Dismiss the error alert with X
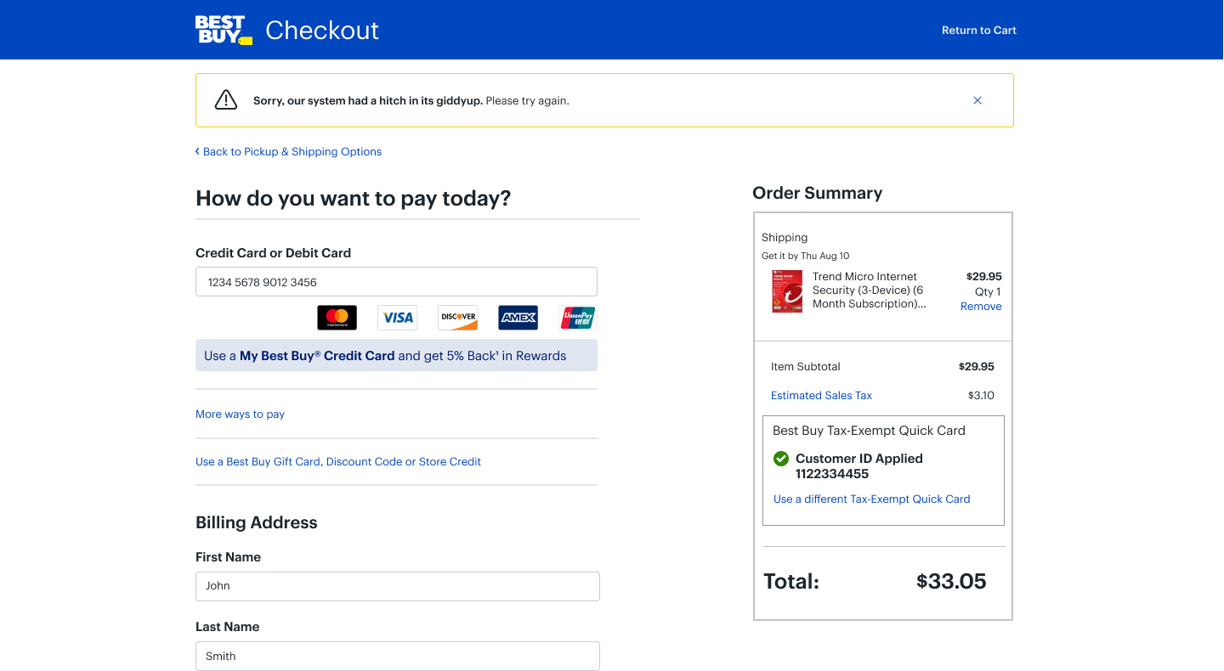The image size is (1224, 671). [977, 100]
